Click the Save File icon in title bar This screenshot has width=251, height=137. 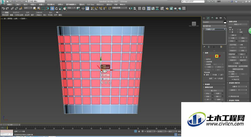14,2
